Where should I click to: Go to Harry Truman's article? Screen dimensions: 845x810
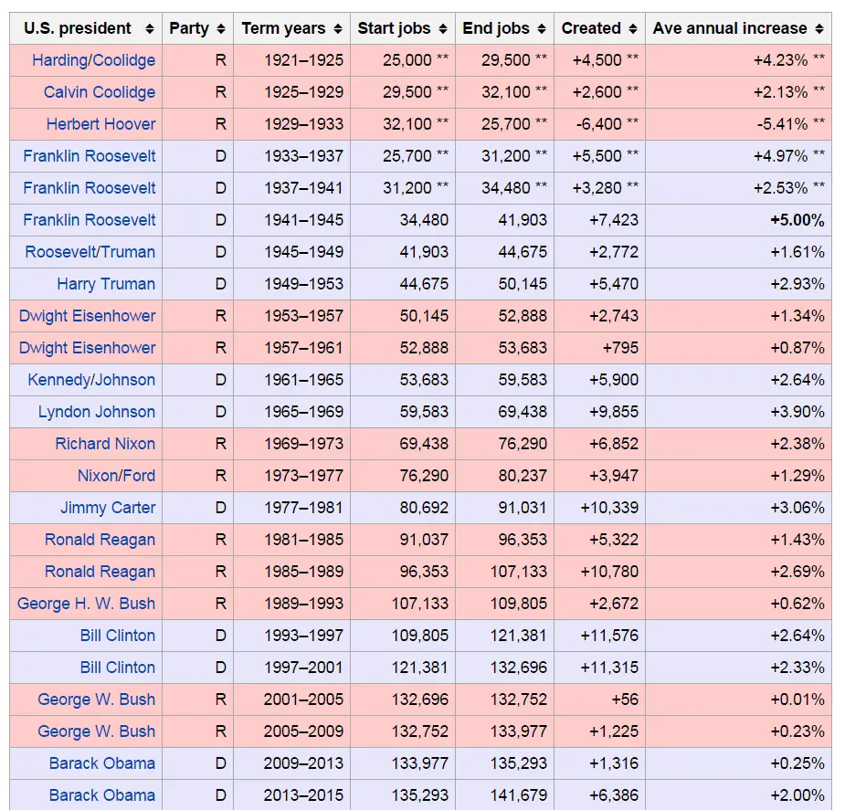tap(106, 284)
